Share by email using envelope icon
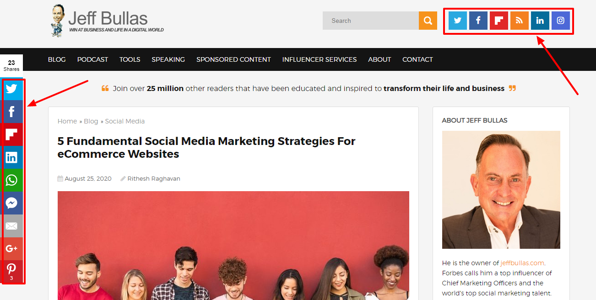This screenshot has height=300, width=596. (x=11, y=226)
